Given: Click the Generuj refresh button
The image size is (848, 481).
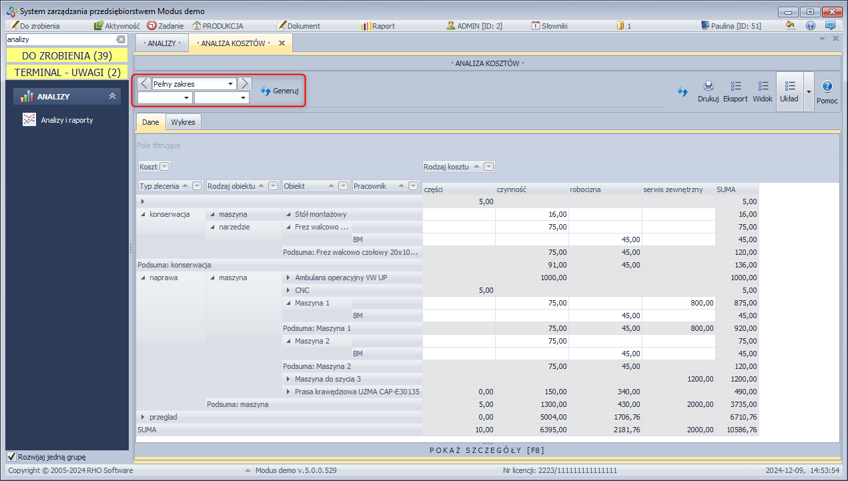Looking at the screenshot, I should (x=280, y=91).
